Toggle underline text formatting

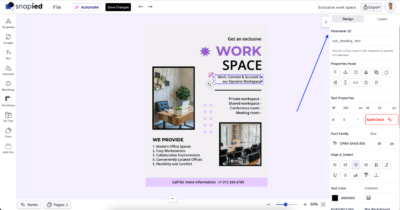(335, 175)
